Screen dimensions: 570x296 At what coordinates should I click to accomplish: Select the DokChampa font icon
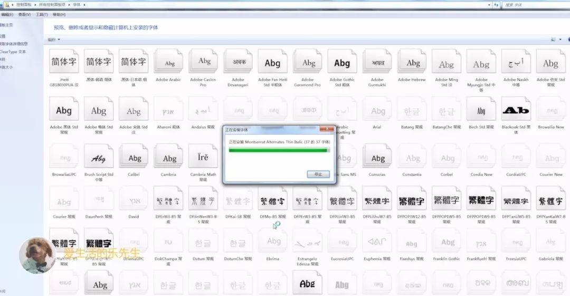pos(168,241)
